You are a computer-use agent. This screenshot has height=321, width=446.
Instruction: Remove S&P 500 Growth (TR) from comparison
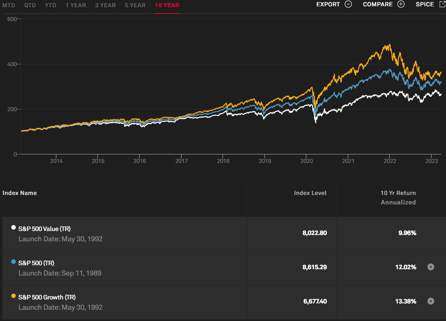point(431,301)
